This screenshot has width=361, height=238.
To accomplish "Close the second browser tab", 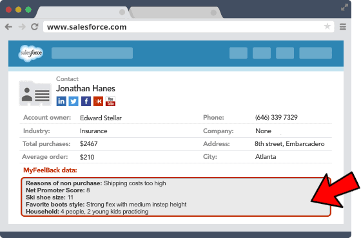I will pos(213,13).
